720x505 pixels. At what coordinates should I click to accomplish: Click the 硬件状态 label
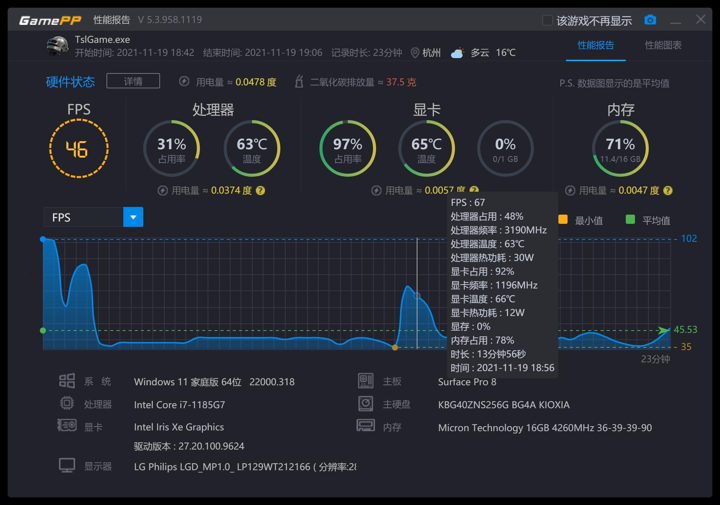click(70, 81)
